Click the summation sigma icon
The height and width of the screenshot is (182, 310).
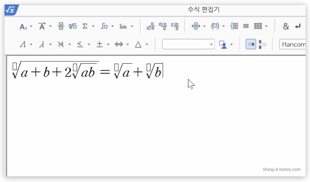click(x=85, y=26)
